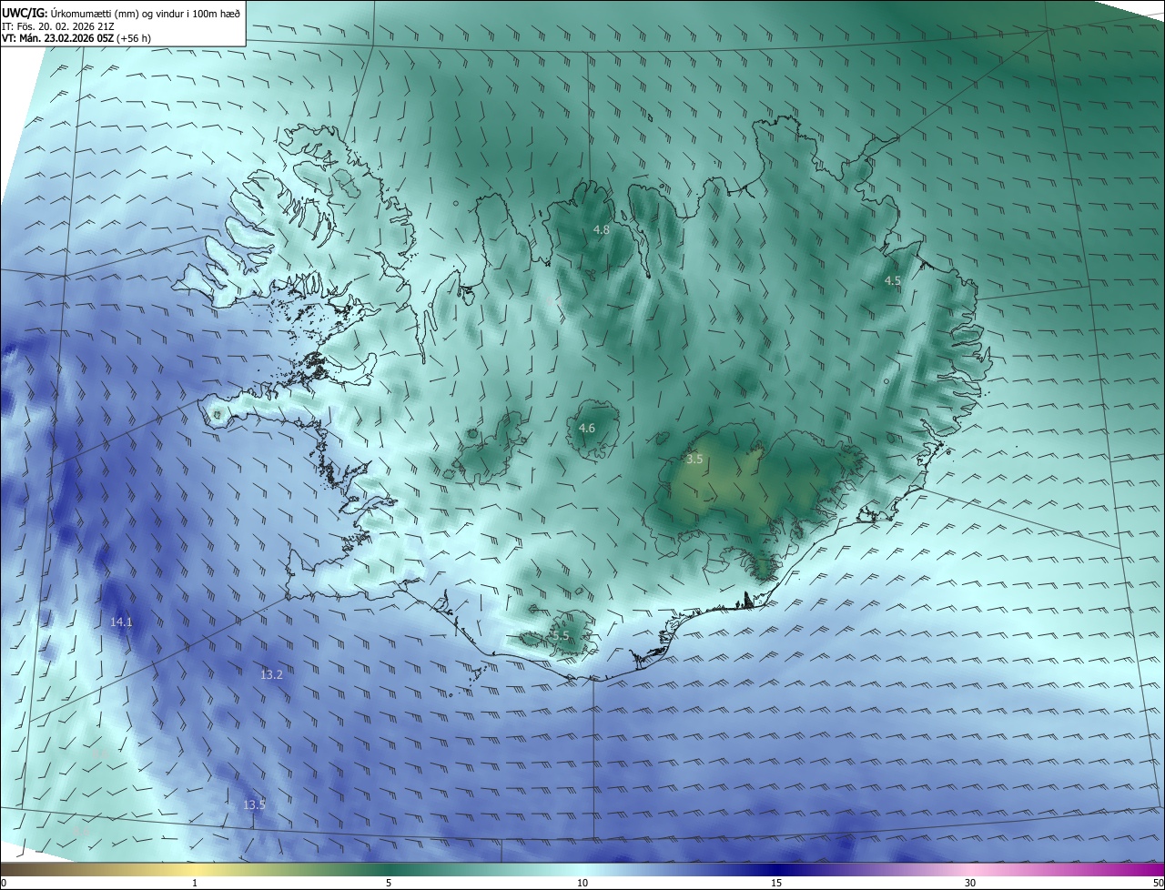Click the 10 tick on the color scale
This screenshot has width=1165, height=890.
pos(582,883)
